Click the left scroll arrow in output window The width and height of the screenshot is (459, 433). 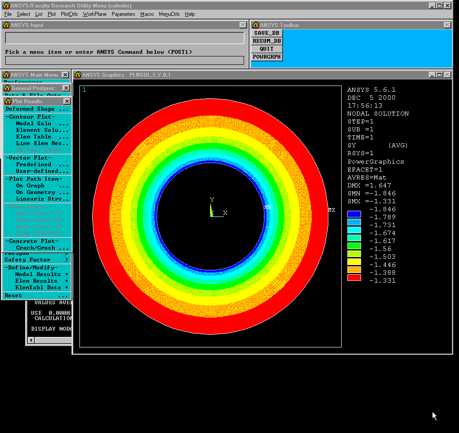31,340
